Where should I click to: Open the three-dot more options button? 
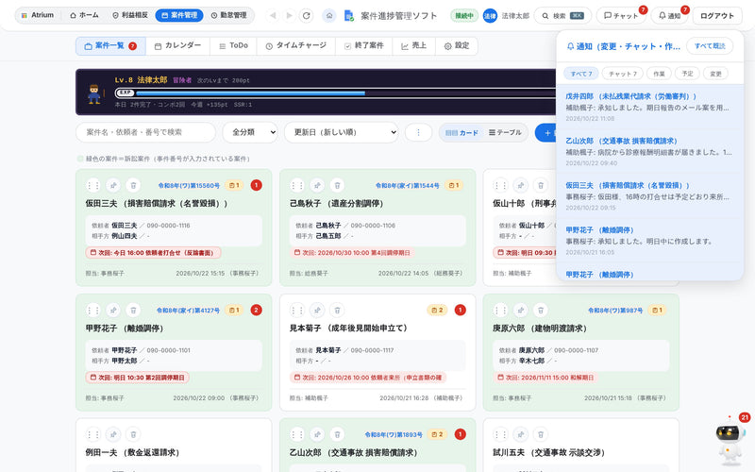(x=418, y=132)
